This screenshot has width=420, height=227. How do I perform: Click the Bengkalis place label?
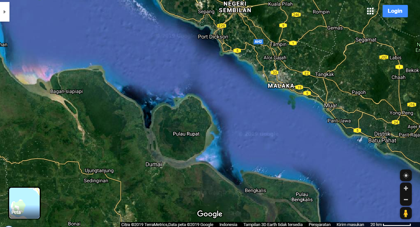click(255, 190)
